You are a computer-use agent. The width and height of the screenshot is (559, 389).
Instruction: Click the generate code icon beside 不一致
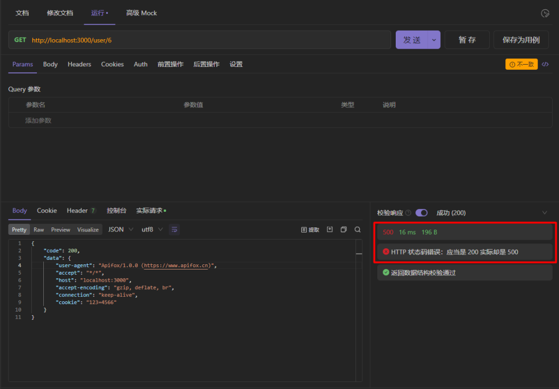(x=545, y=64)
